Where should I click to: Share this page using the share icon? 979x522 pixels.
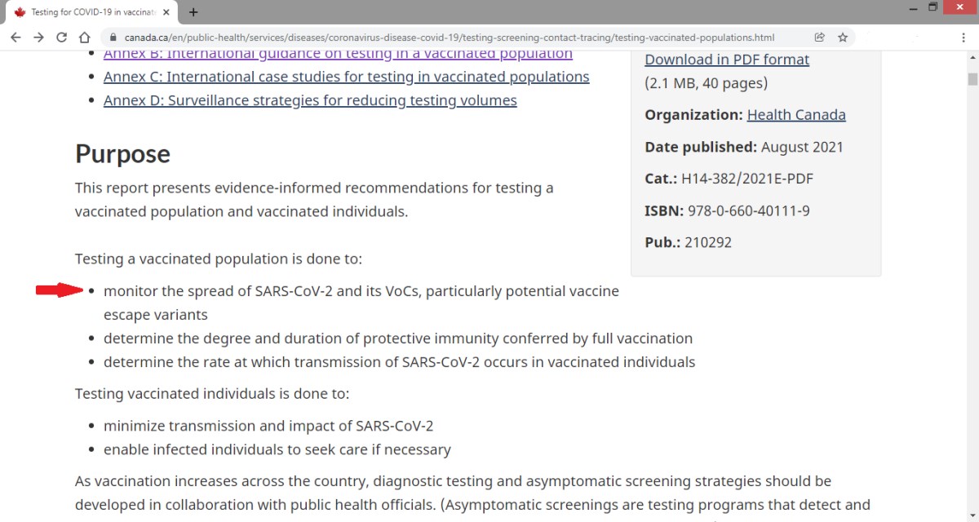pos(819,38)
